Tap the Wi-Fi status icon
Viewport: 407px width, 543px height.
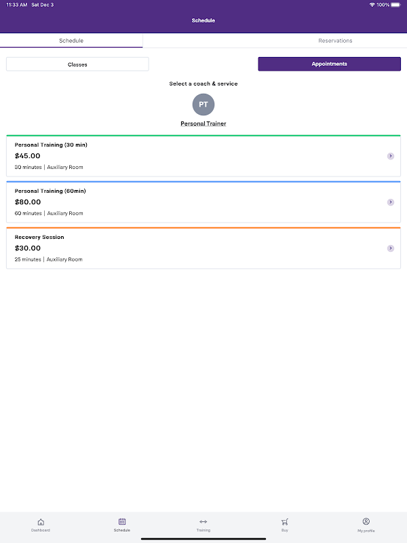pos(372,5)
